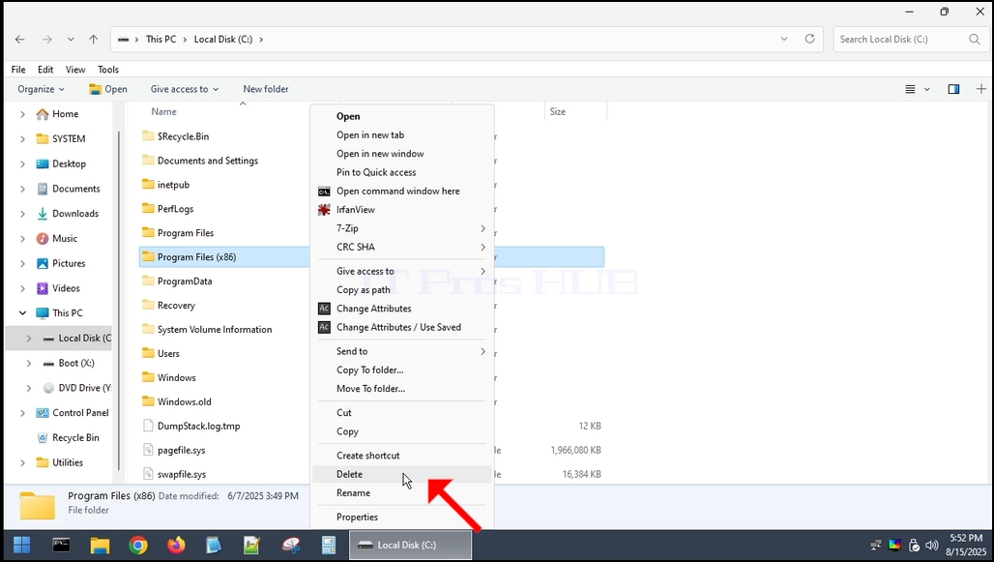Select the Windows.old folder
The width and height of the screenshot is (994, 562).
tap(184, 401)
